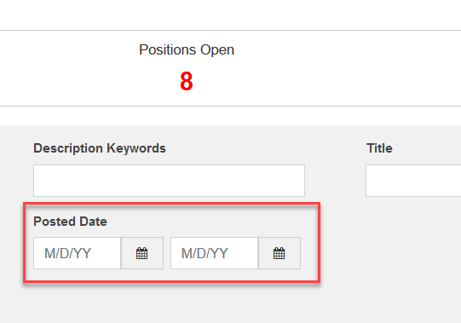
Task: Select the open positions count value
Action: 187,81
